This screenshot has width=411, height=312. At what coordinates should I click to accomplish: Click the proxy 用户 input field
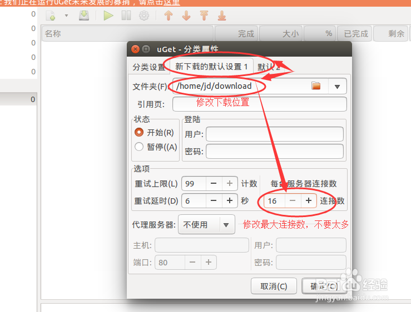pyautogui.click(x=311, y=245)
